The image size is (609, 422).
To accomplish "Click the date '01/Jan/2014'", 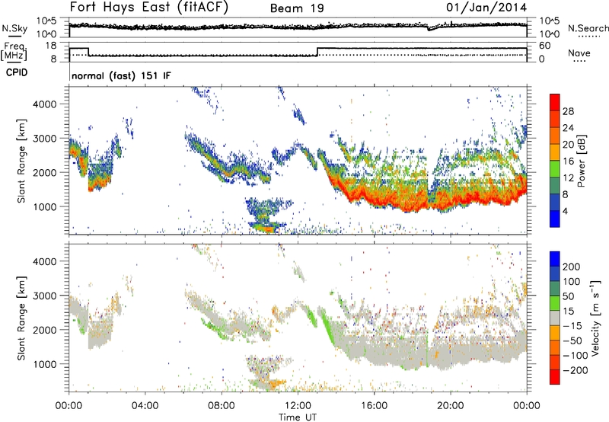I will pyautogui.click(x=486, y=7).
